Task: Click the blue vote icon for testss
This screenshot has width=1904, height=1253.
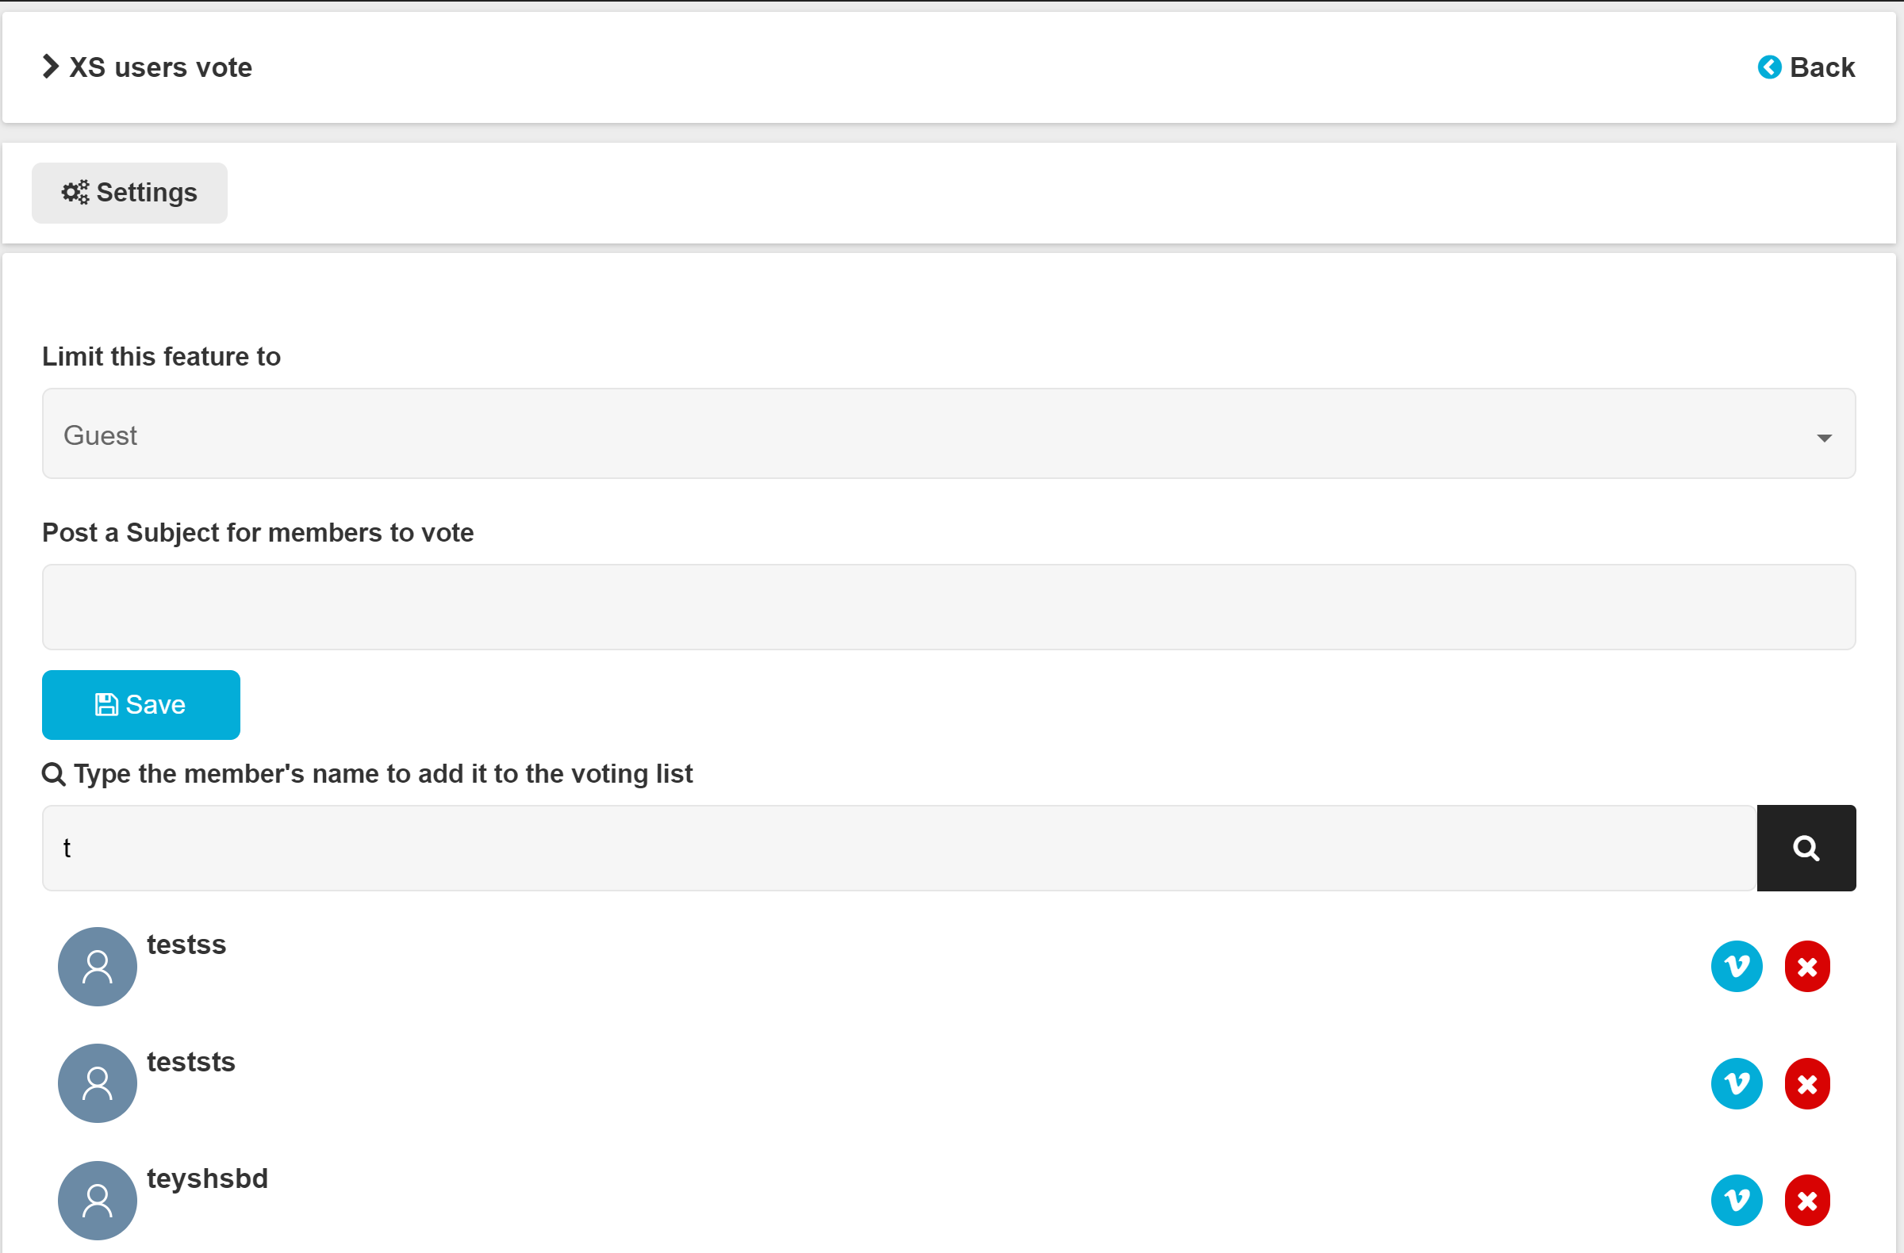Action: pyautogui.click(x=1736, y=966)
